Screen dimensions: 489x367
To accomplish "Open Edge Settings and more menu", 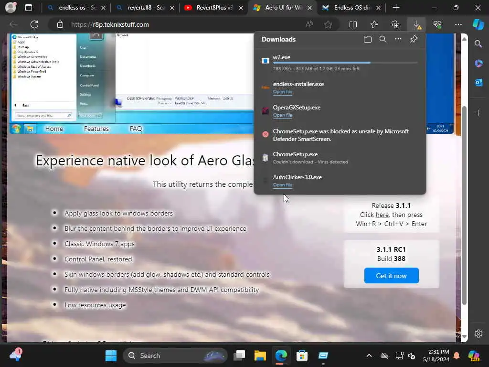I will click(x=458, y=24).
